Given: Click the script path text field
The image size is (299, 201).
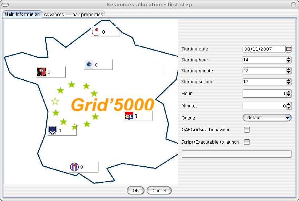Looking at the screenshot, I should 236,154.
